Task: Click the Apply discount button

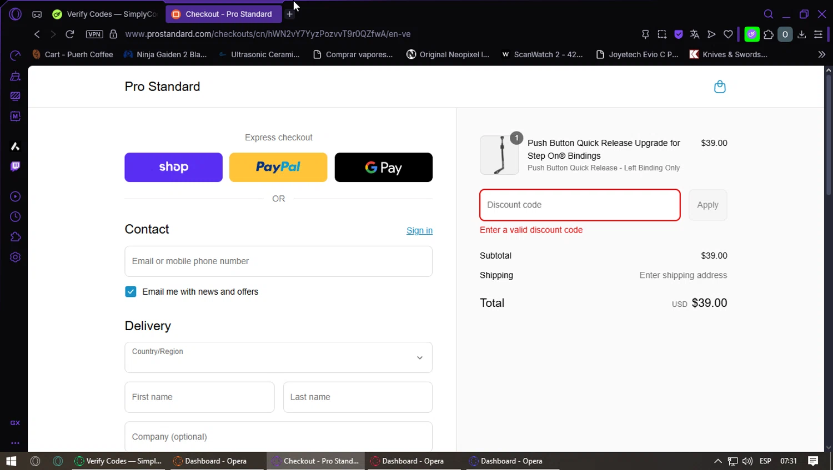Action: [x=707, y=205]
